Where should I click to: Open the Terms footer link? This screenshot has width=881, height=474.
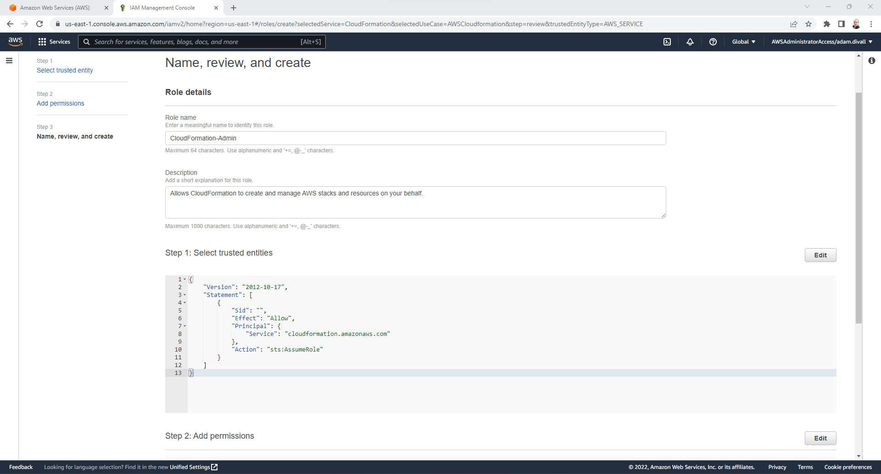point(805,467)
